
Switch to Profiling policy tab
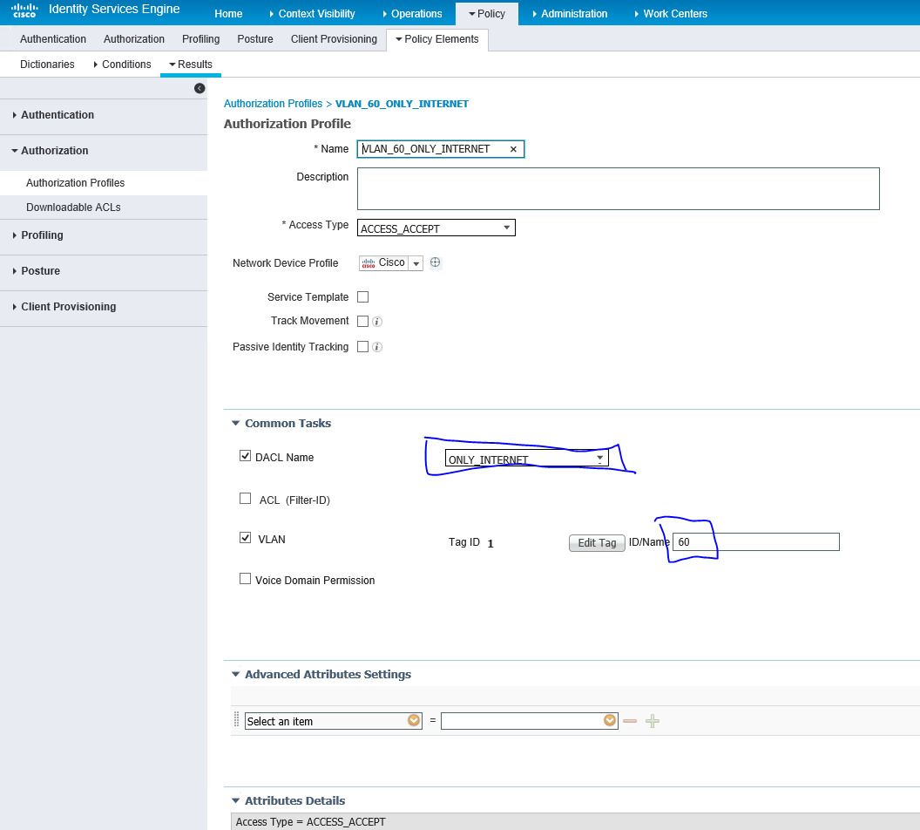(200, 39)
